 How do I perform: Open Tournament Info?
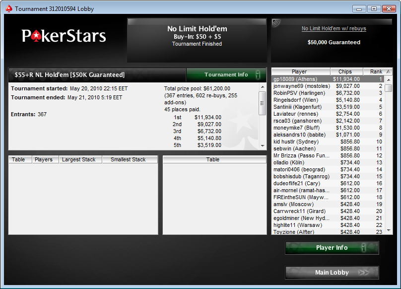pos(226,75)
